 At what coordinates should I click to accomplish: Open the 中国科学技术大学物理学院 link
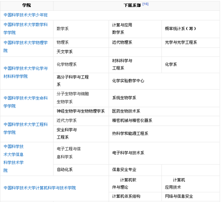[26, 46]
